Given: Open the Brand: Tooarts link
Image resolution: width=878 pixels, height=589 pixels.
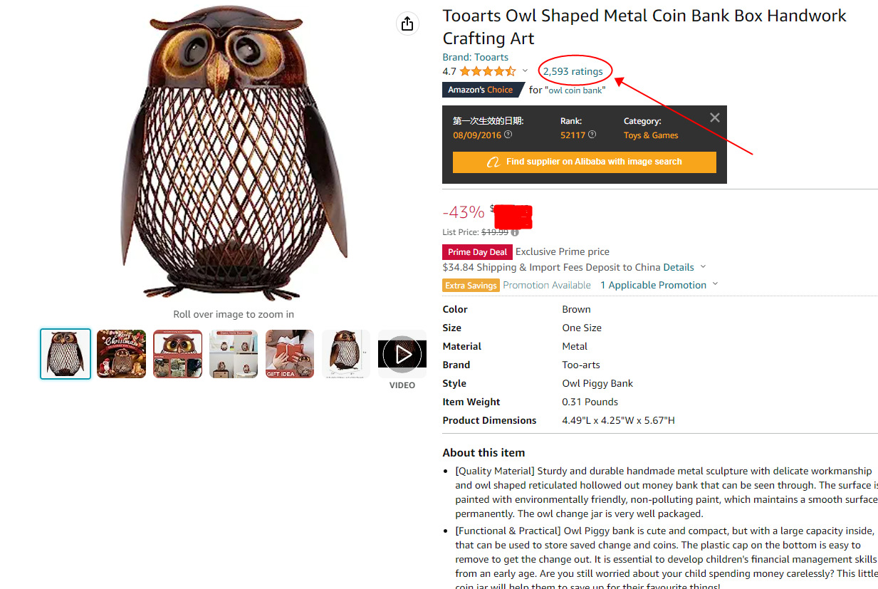Looking at the screenshot, I should (475, 57).
